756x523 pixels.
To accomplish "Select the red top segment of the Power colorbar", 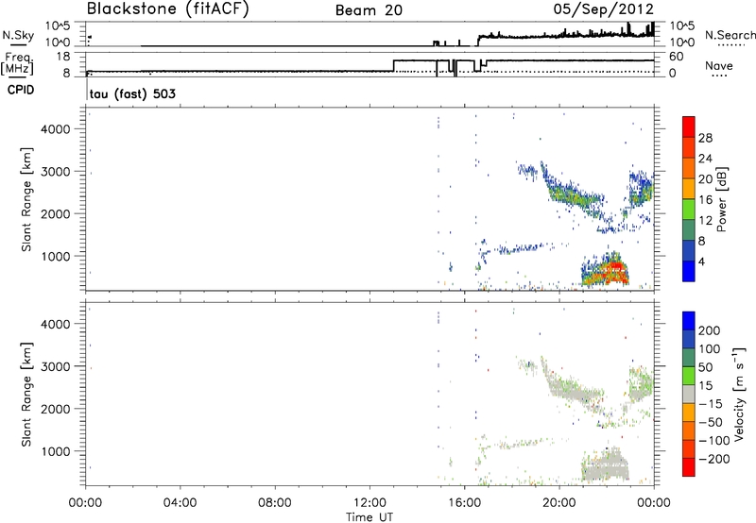I will point(689,127).
